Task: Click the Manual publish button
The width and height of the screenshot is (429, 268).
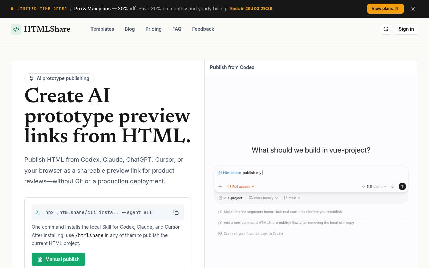Action: point(58,259)
